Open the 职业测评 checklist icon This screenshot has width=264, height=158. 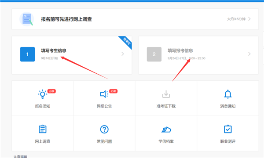point(228,129)
